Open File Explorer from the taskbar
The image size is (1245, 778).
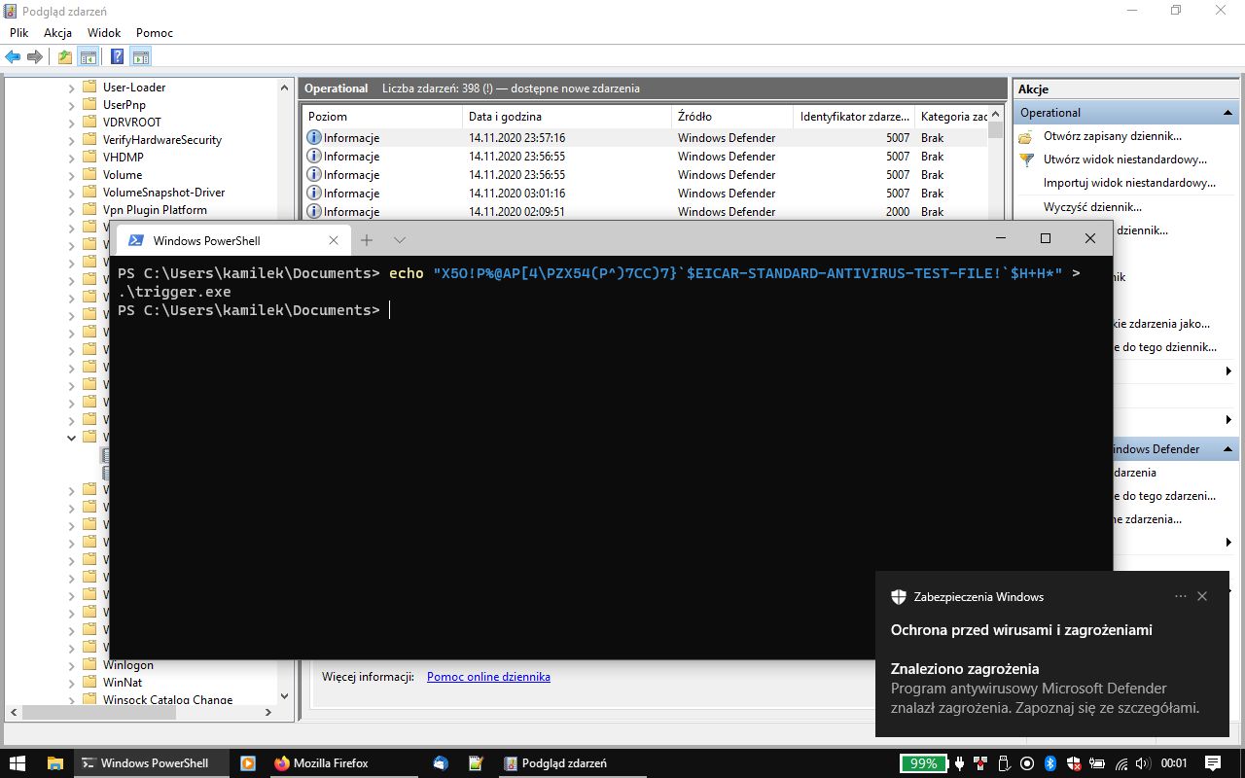(54, 763)
